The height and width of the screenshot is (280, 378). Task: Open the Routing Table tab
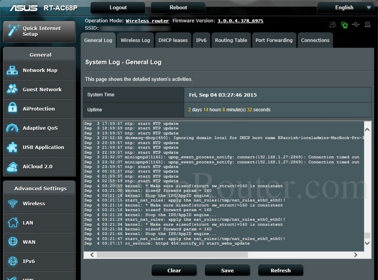[x=231, y=40]
